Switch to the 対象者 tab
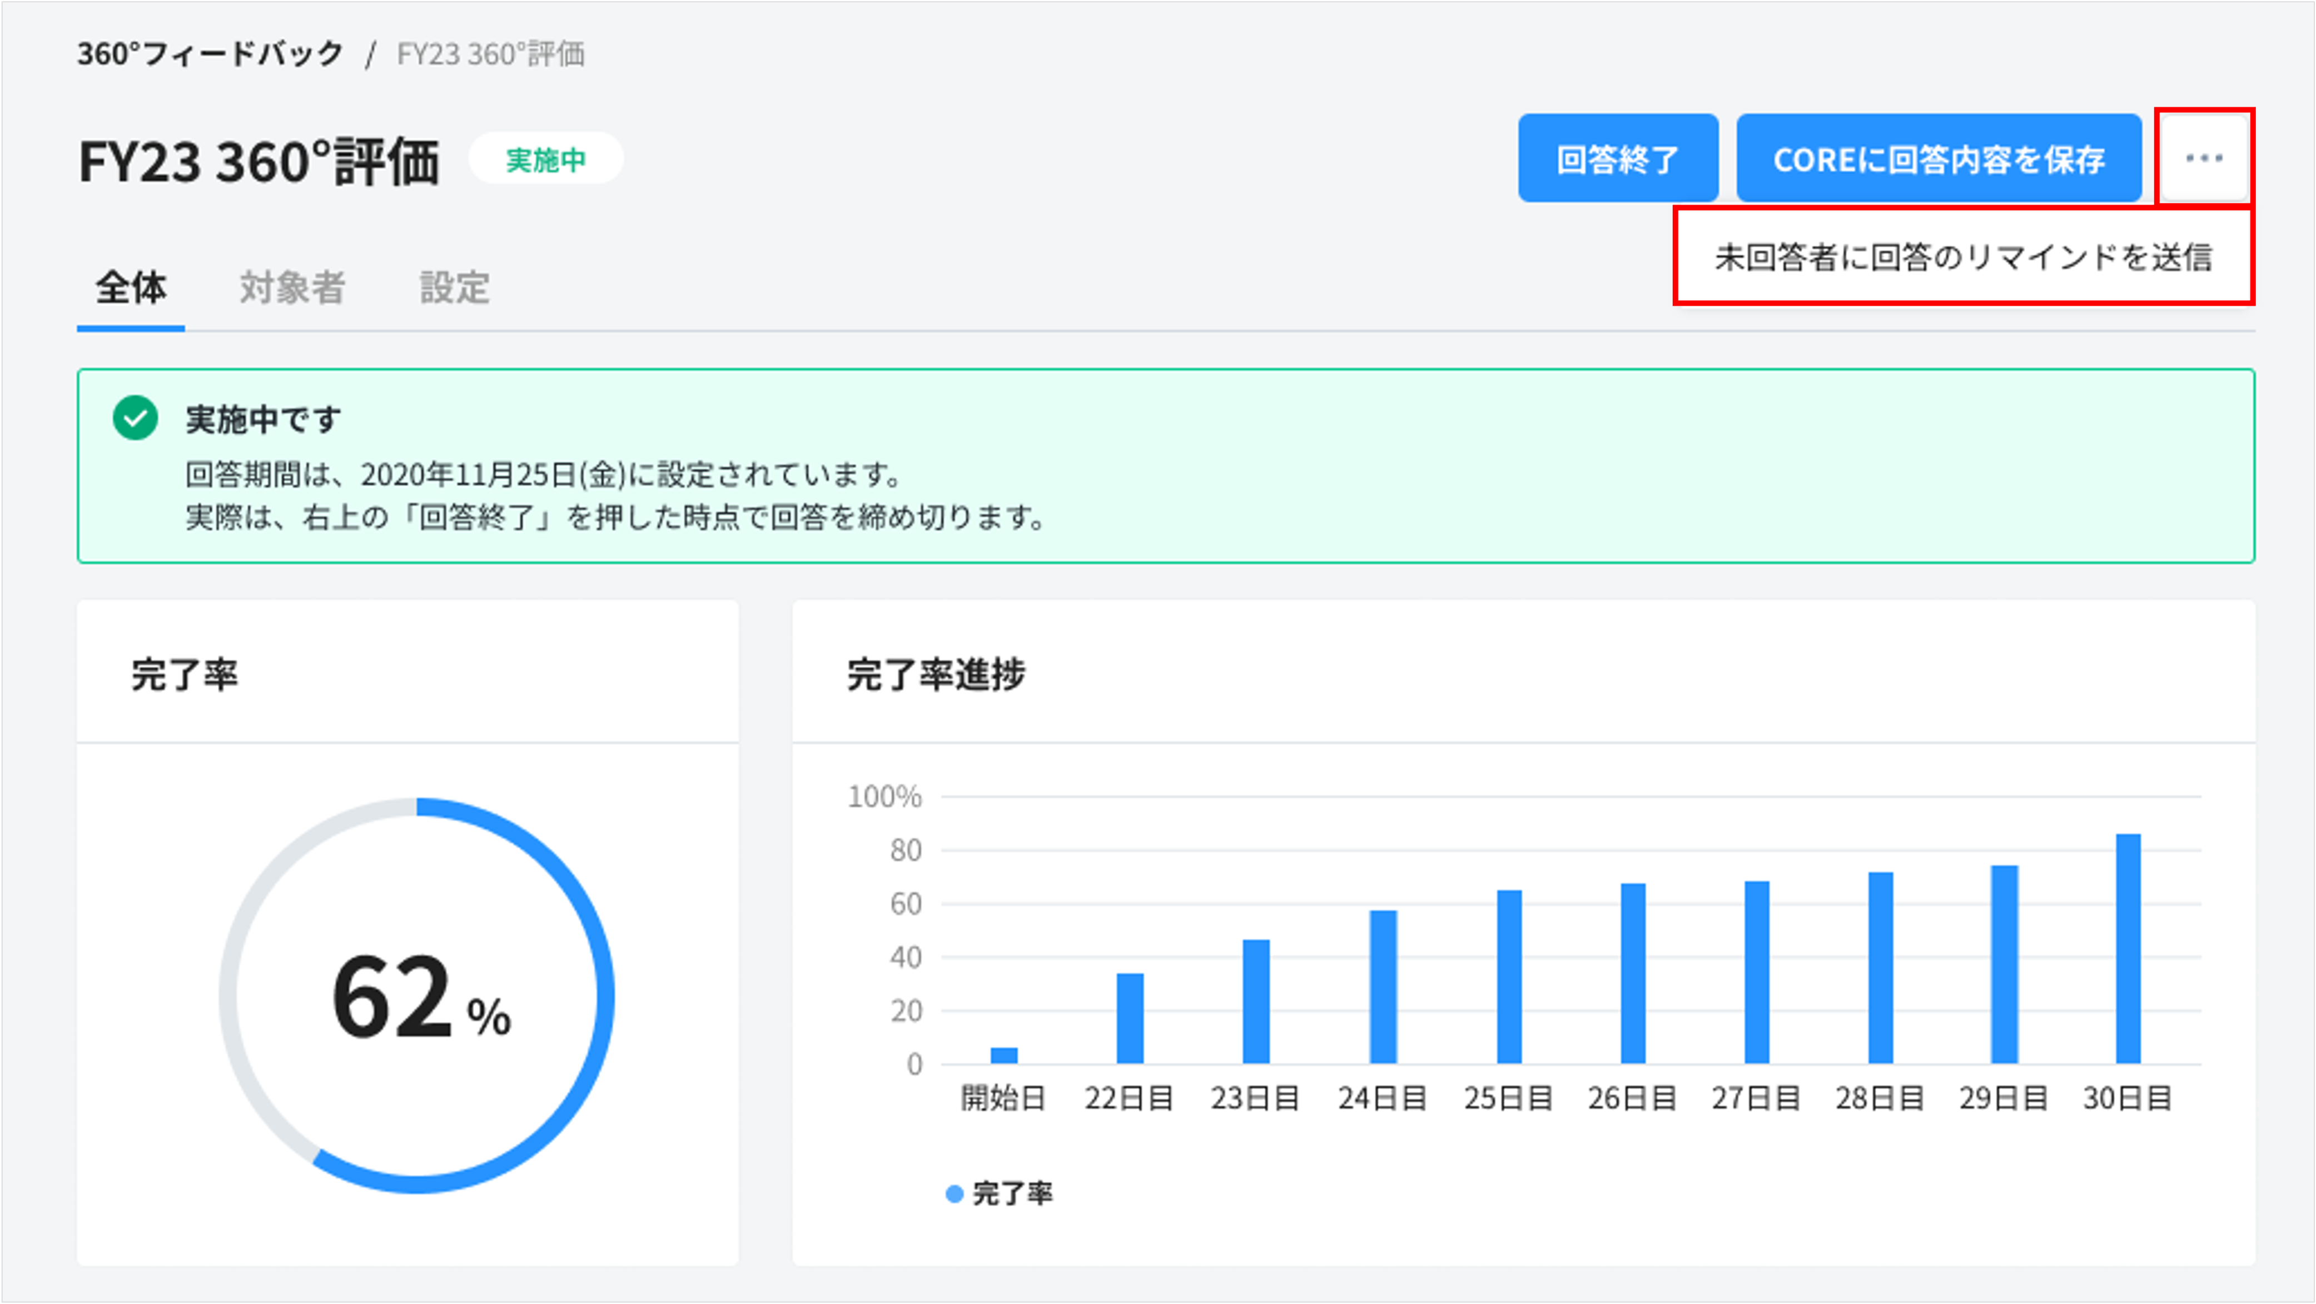 pyautogui.click(x=292, y=288)
